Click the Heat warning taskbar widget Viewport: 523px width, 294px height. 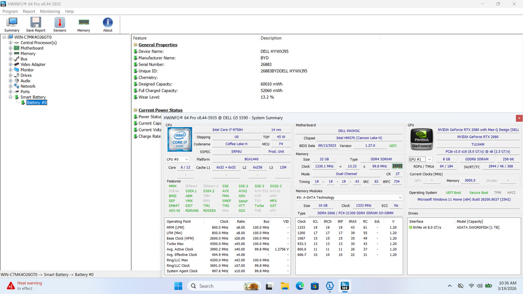click(25, 286)
